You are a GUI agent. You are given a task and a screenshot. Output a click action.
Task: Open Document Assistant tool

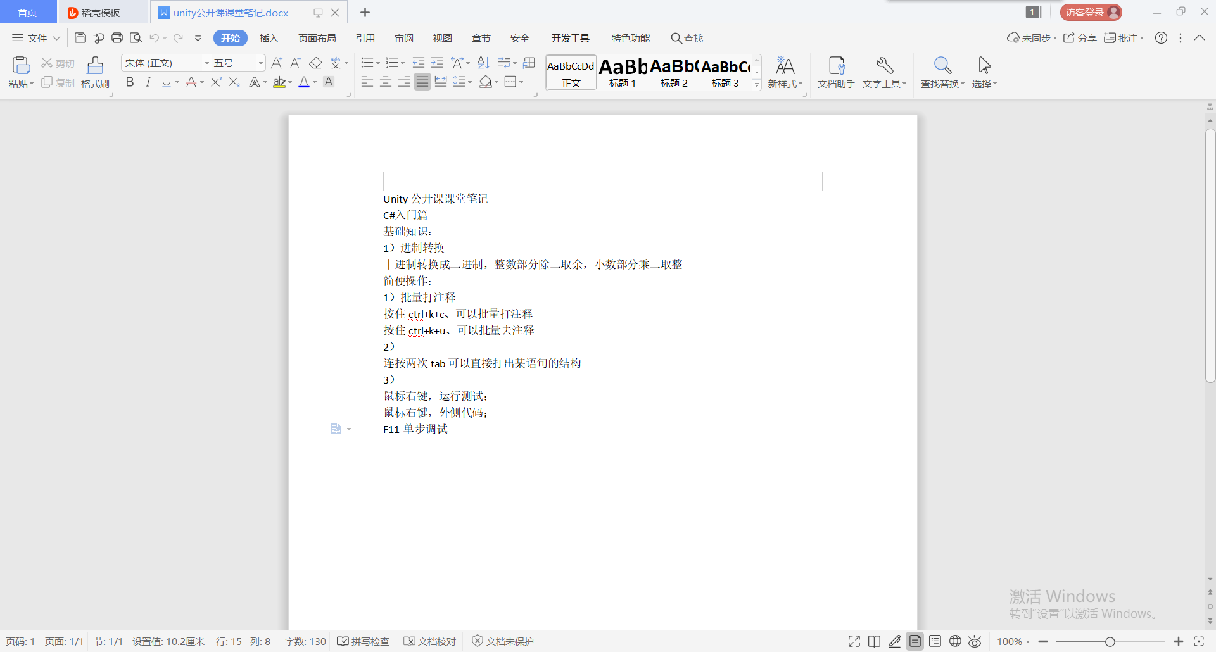coord(836,72)
